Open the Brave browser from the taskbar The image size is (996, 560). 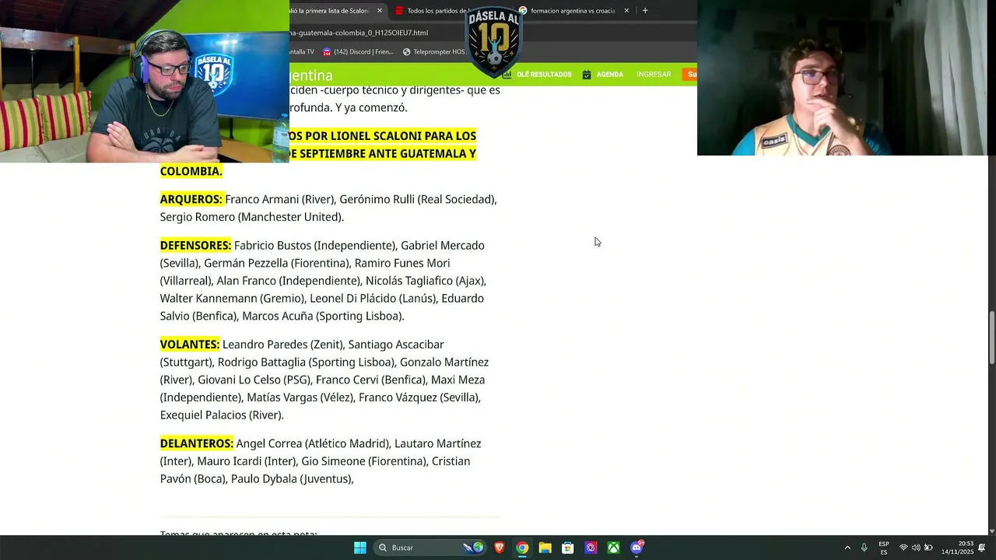(500, 548)
